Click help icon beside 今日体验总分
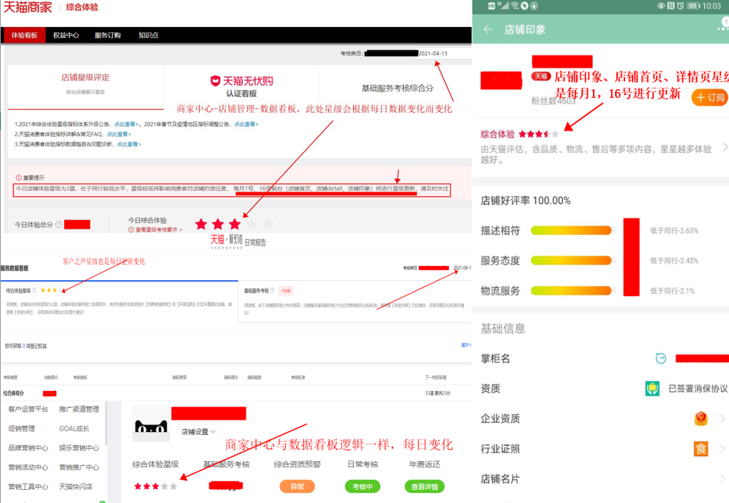 point(58,225)
